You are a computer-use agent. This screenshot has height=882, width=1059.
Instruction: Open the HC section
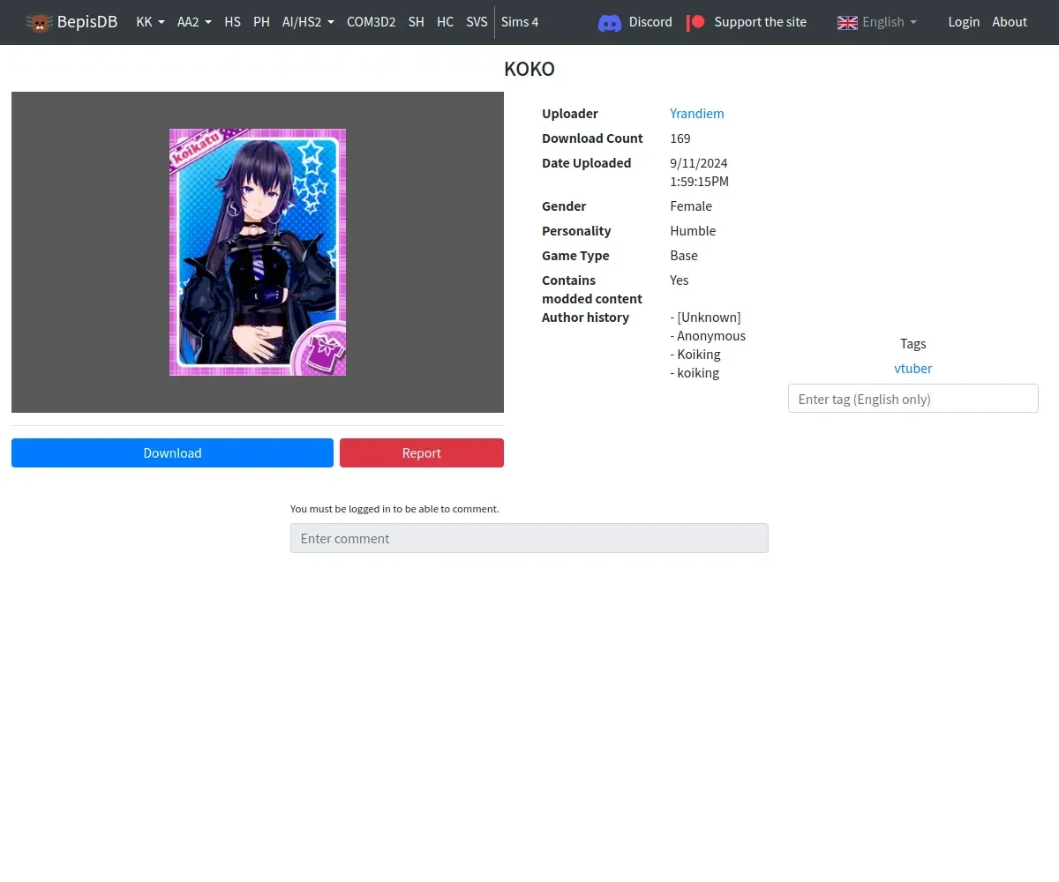[445, 22]
